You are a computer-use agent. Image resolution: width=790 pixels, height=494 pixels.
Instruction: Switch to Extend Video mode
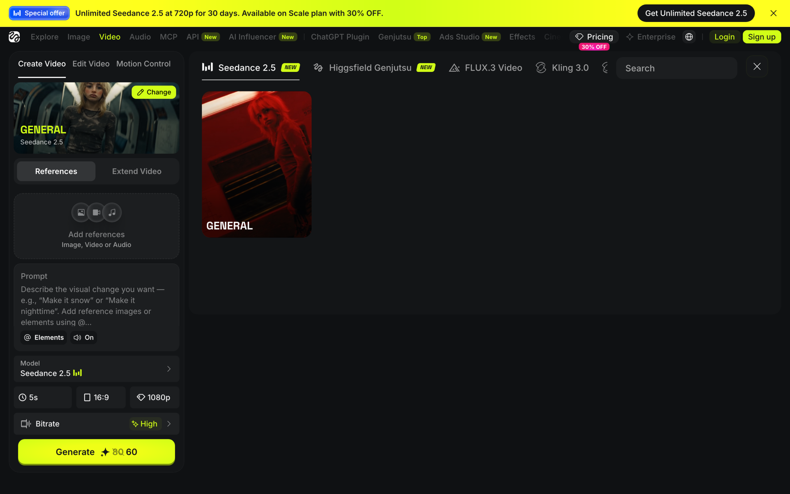[137, 171]
